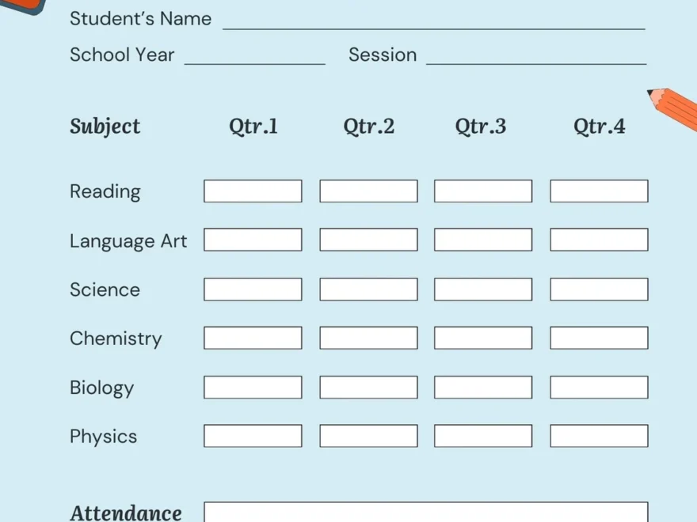Select the Language Art Qtr.2 grade box

pos(368,240)
